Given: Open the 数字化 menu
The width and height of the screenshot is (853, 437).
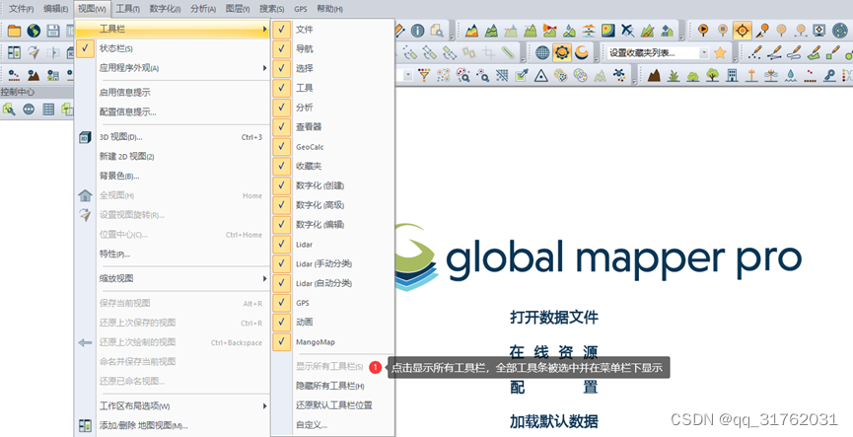Looking at the screenshot, I should 165,9.
